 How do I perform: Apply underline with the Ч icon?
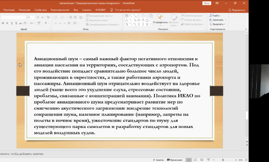(x=11, y=23)
